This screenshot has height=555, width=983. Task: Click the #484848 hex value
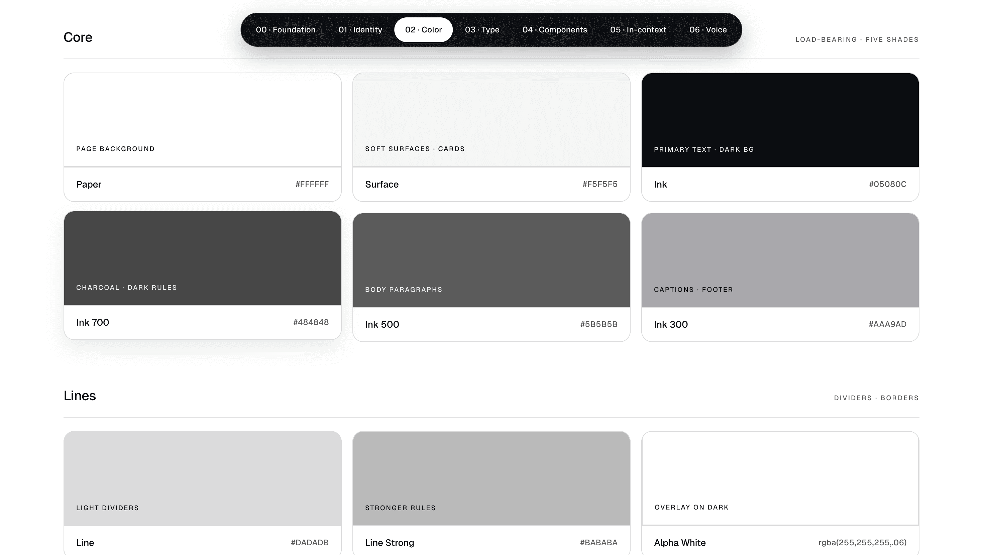[311, 322]
